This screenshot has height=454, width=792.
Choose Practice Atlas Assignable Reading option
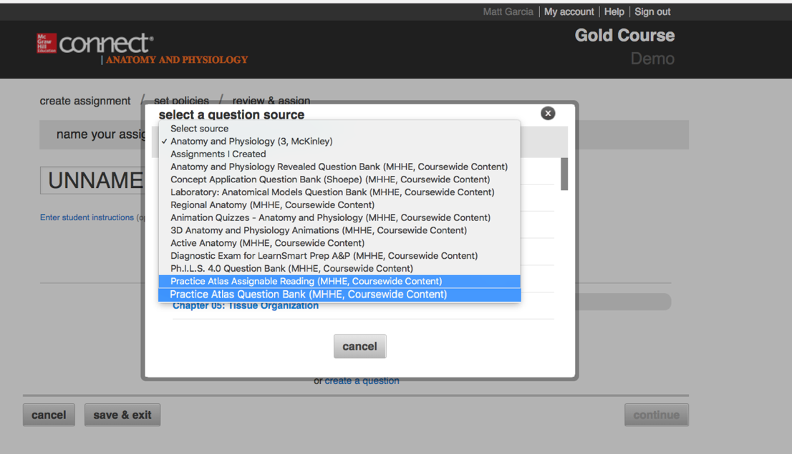point(339,282)
